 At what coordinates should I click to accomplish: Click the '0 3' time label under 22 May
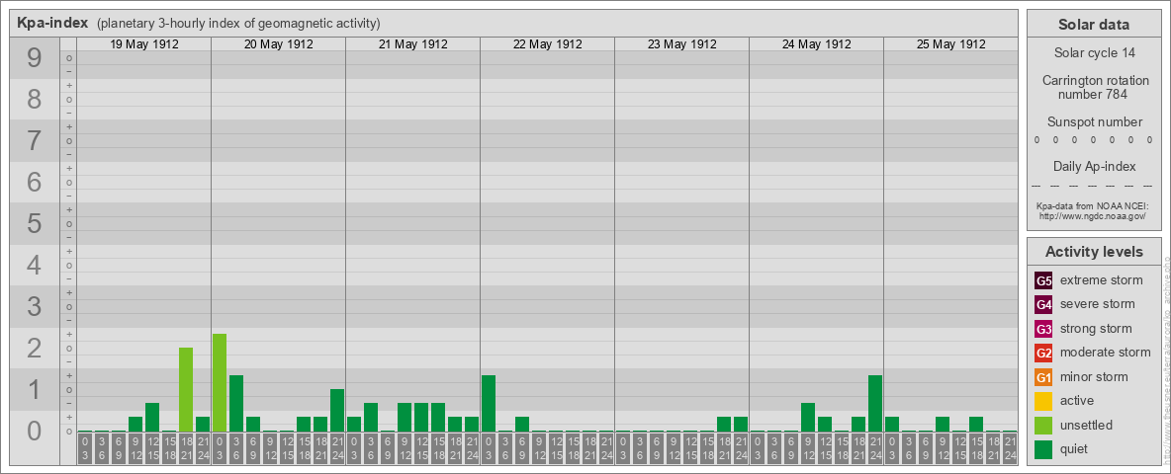point(489,448)
